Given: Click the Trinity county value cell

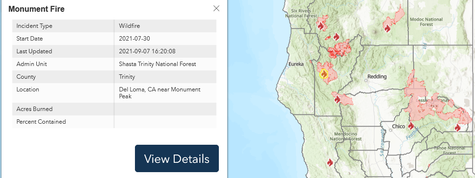Looking at the screenshot, I should coord(165,77).
